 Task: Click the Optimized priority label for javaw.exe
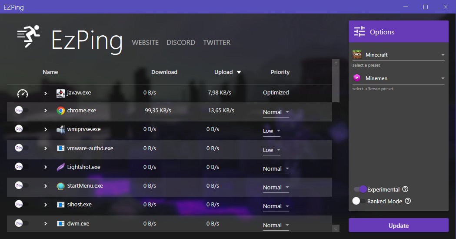pyautogui.click(x=276, y=93)
